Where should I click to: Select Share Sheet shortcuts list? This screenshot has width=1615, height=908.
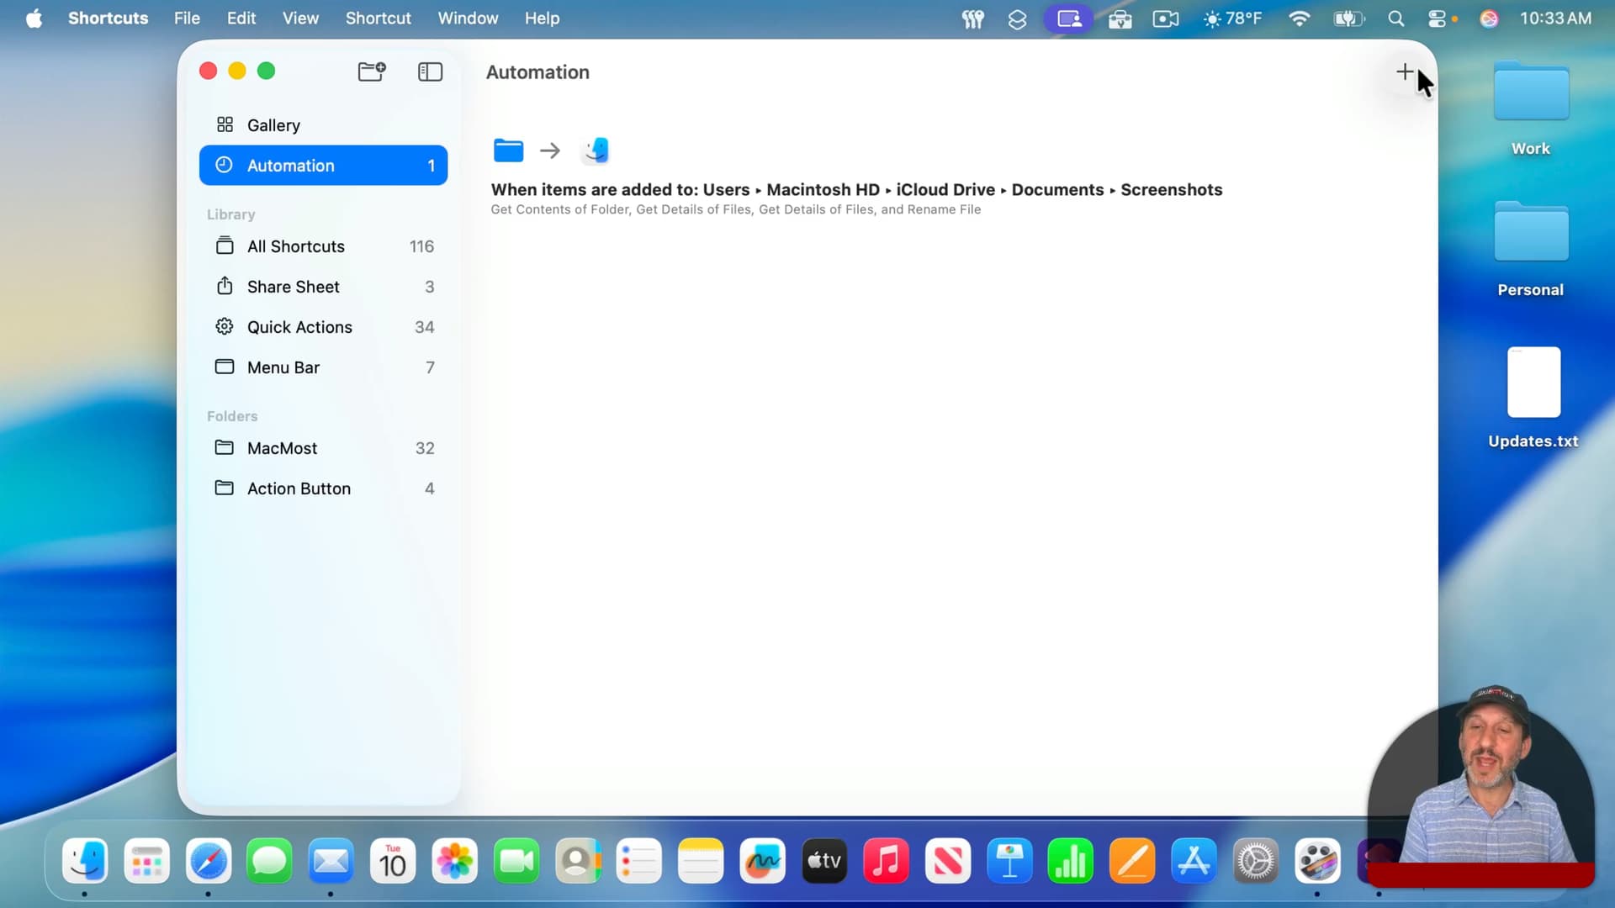click(x=293, y=287)
